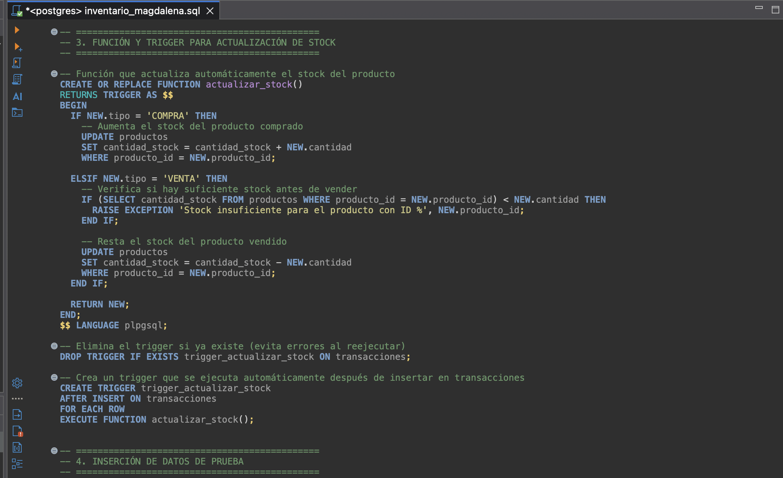Image resolution: width=783 pixels, height=478 pixels.
Task: Click the 'VENTA' string literal
Action: click(182, 179)
